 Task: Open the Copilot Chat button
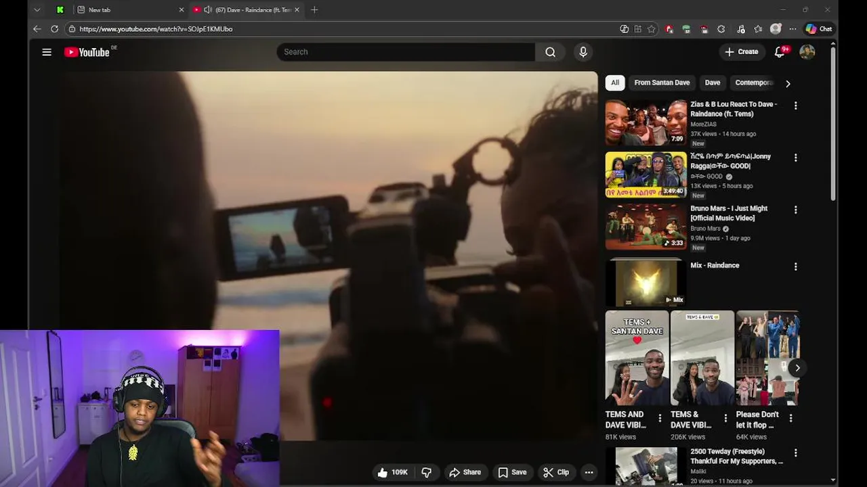819,29
